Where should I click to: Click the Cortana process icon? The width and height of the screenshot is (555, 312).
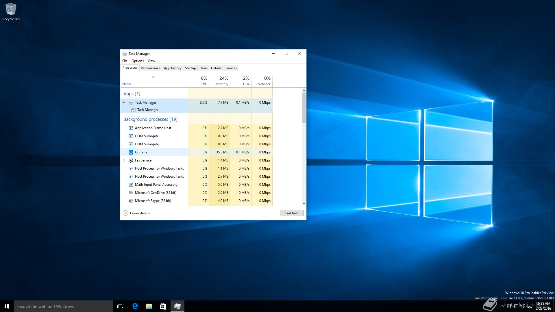click(131, 152)
